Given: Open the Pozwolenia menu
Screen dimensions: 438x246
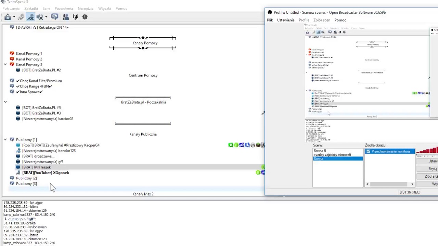Looking at the screenshot, I should (x=64, y=9).
